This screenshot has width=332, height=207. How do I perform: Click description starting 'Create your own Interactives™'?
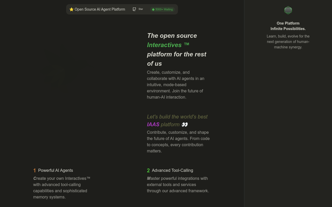tap(62, 188)
